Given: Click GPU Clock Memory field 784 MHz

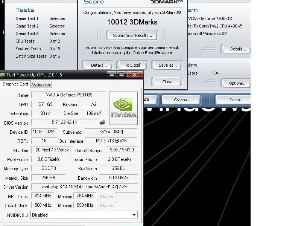Looking at the screenshot, I should pos(85,196).
